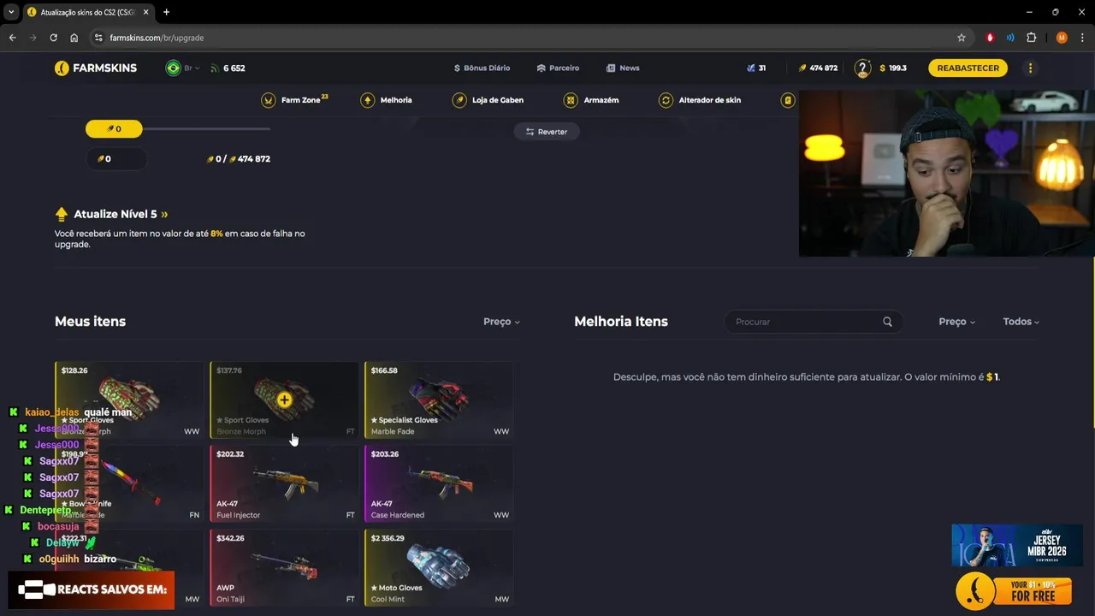Click the user avatar with question mark
This screenshot has width=1095, height=616.
862,68
